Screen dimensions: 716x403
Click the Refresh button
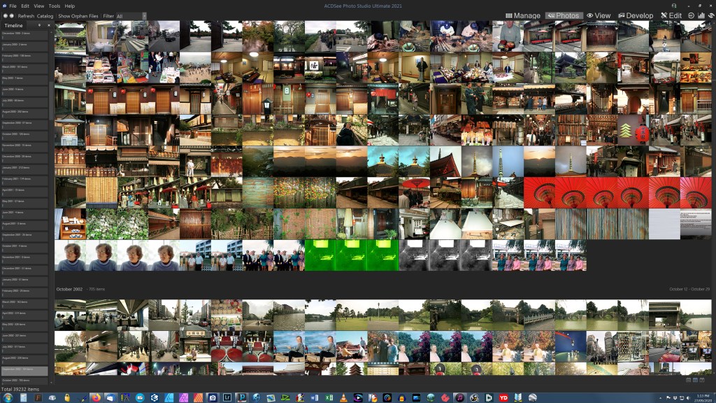click(26, 15)
